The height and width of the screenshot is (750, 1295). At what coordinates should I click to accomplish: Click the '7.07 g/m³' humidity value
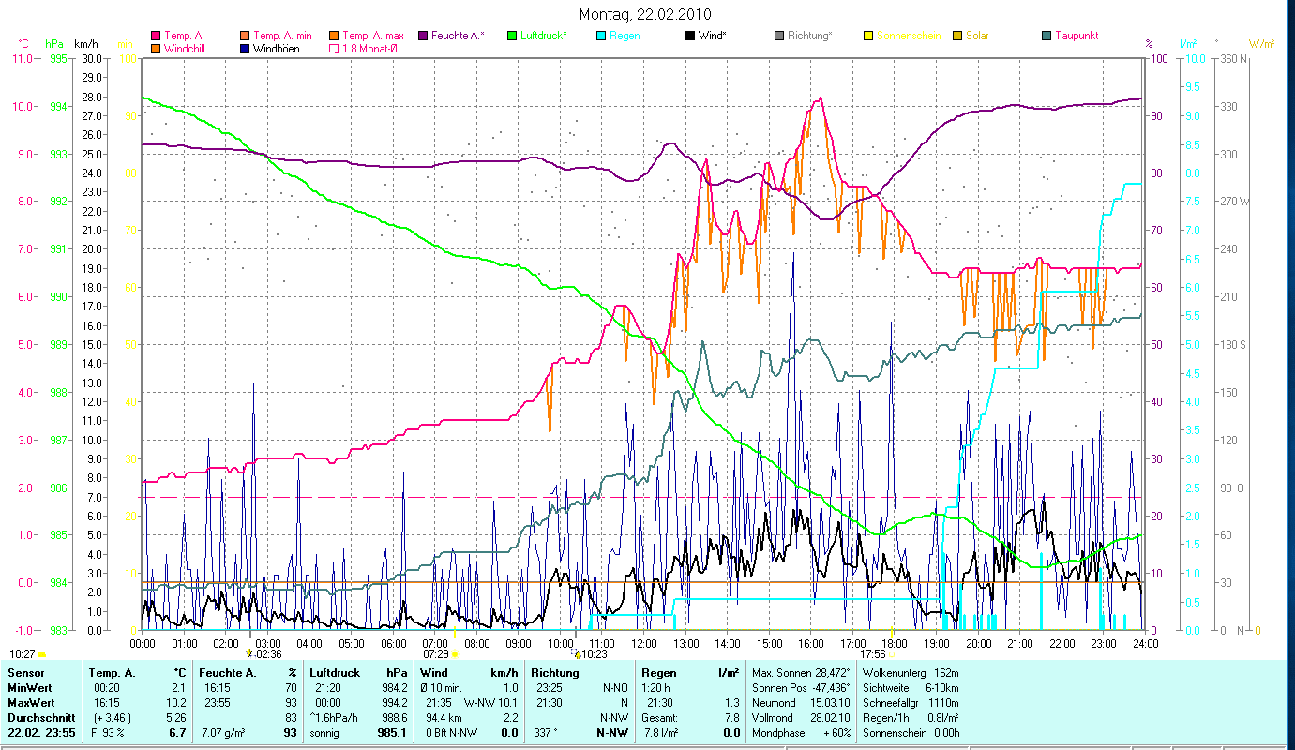click(224, 732)
